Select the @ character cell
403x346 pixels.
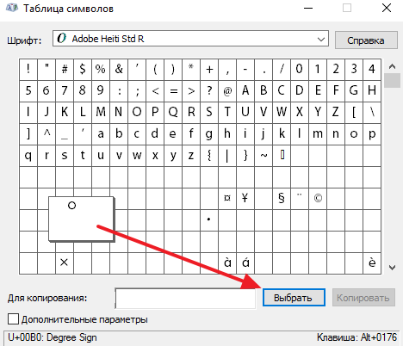(227, 91)
